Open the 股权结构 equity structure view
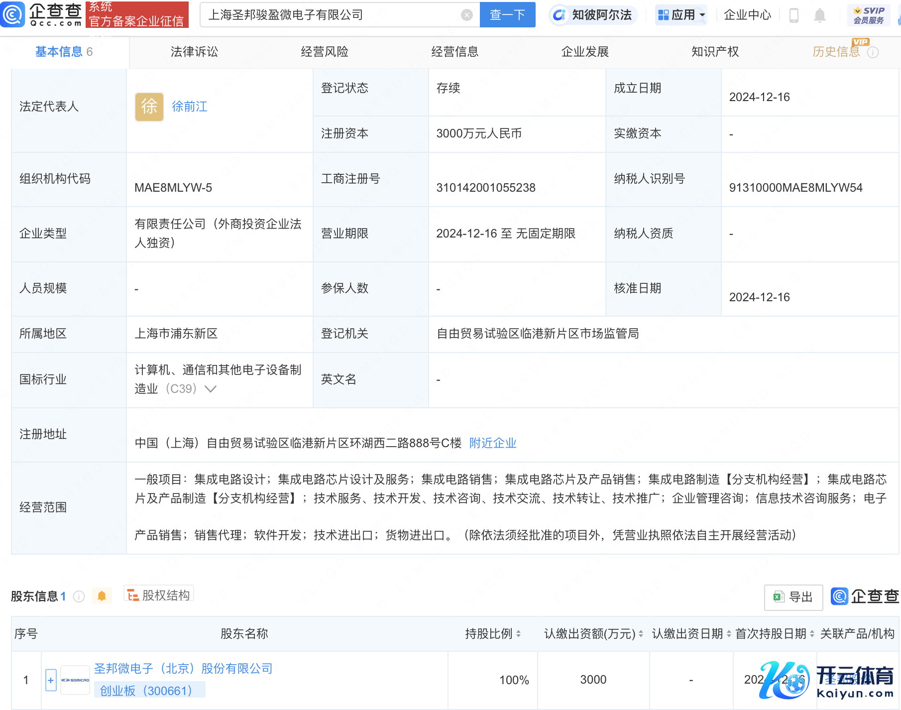 [159, 595]
